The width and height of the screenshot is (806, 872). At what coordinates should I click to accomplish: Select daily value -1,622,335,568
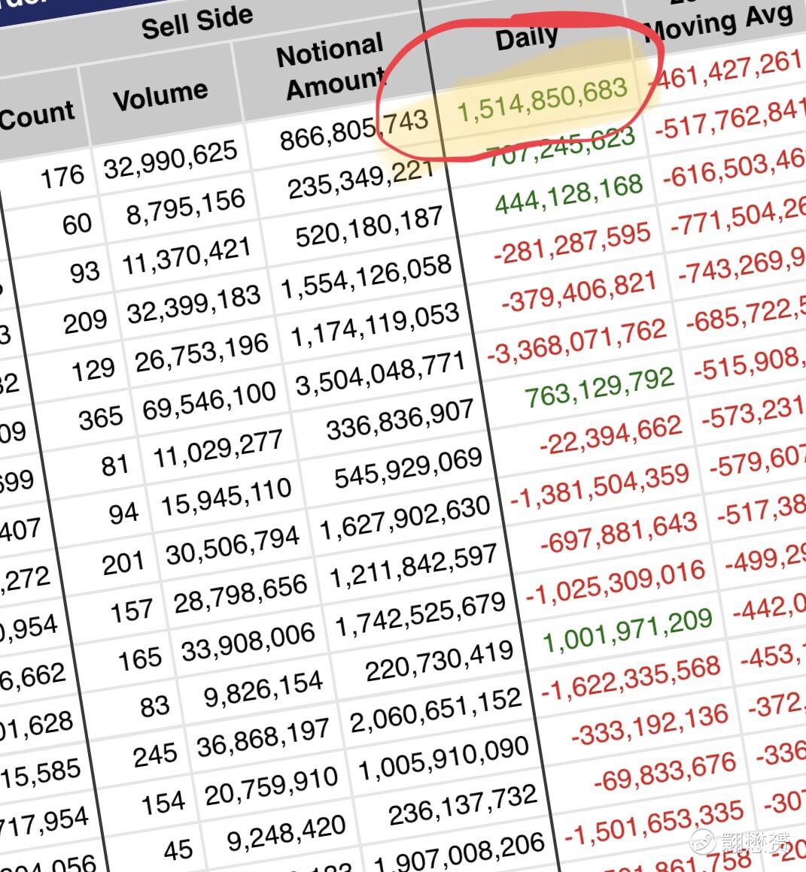(631, 678)
